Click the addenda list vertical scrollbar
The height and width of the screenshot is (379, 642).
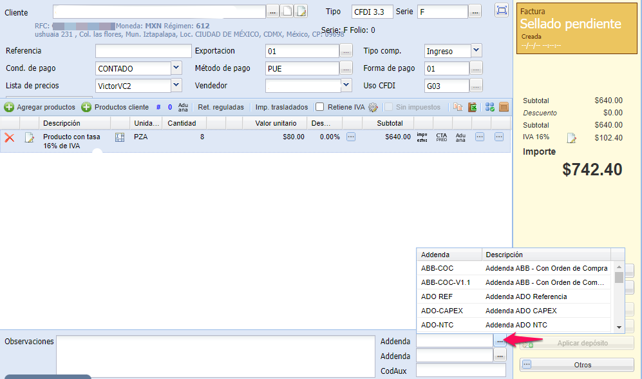pyautogui.click(x=619, y=296)
